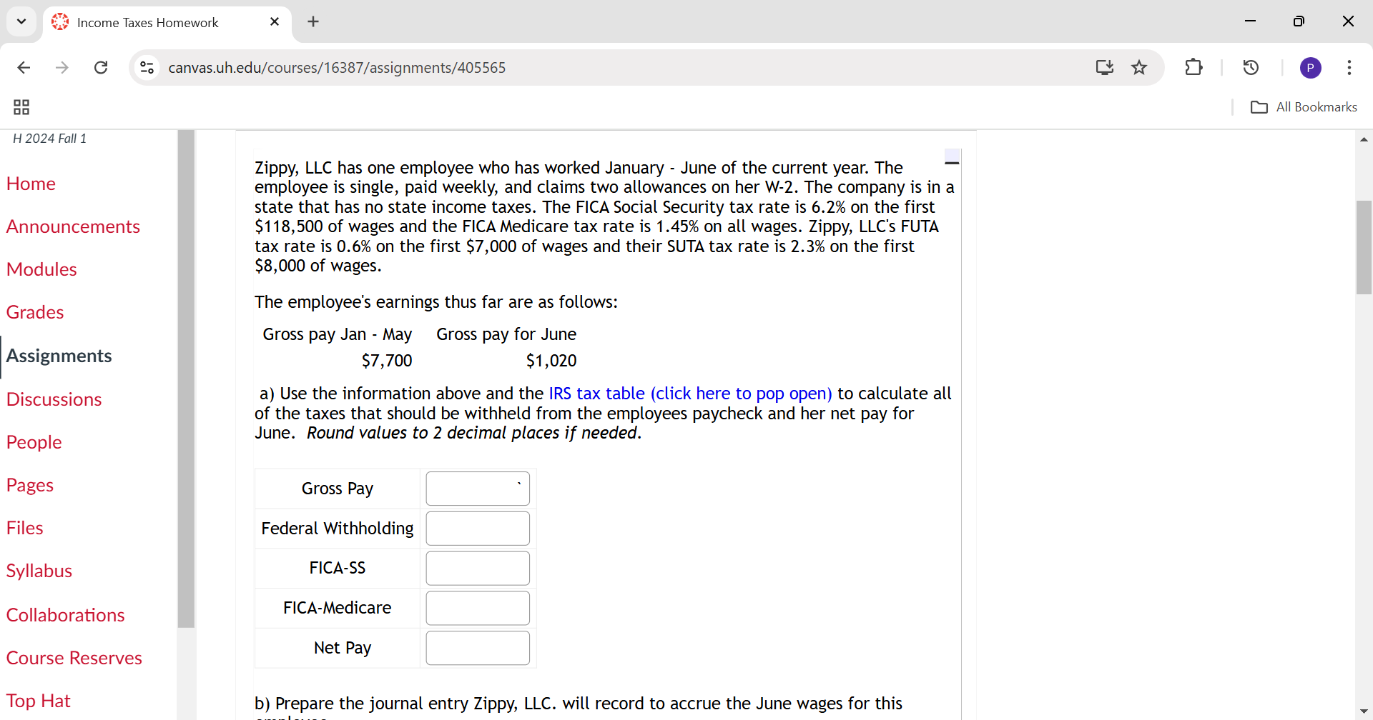
Task: Open the browser Extensions puzzle icon
Action: pos(1194,67)
